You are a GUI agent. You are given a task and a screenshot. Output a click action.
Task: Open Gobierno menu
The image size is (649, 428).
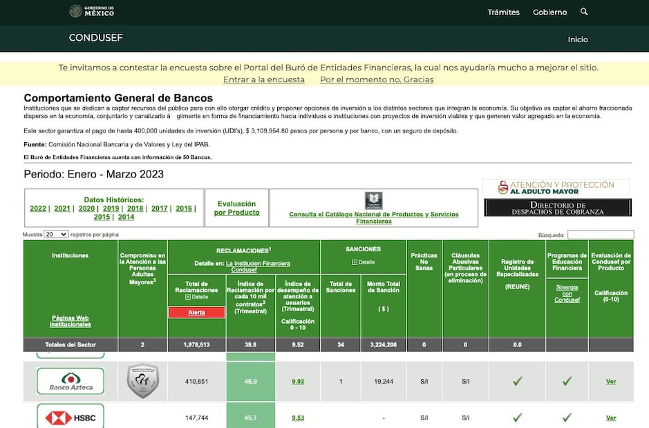click(x=549, y=12)
